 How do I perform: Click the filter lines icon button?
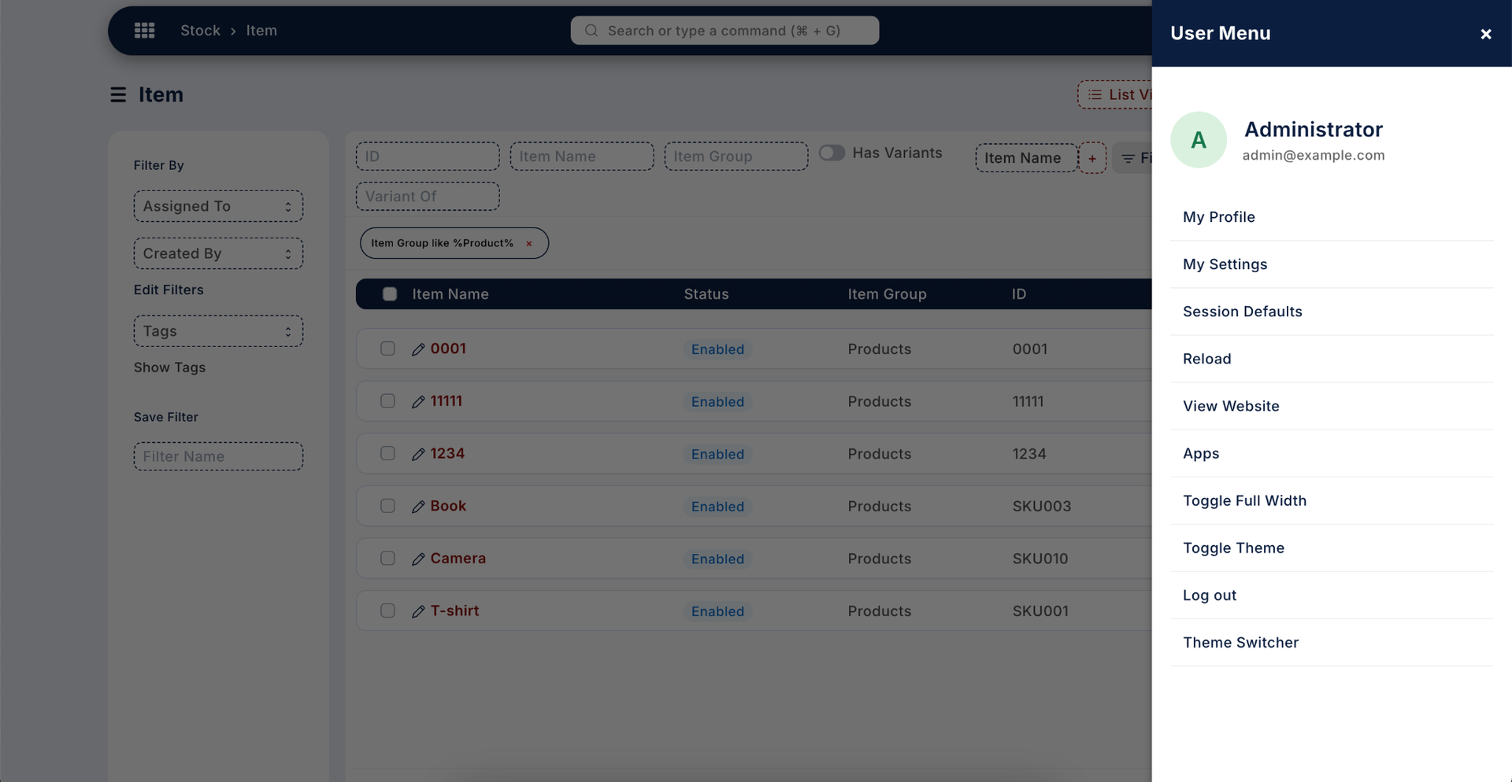[1132, 158]
